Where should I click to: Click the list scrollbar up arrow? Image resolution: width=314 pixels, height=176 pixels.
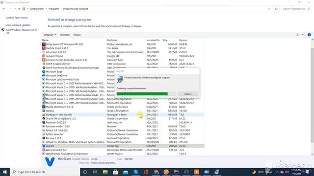click(312, 40)
